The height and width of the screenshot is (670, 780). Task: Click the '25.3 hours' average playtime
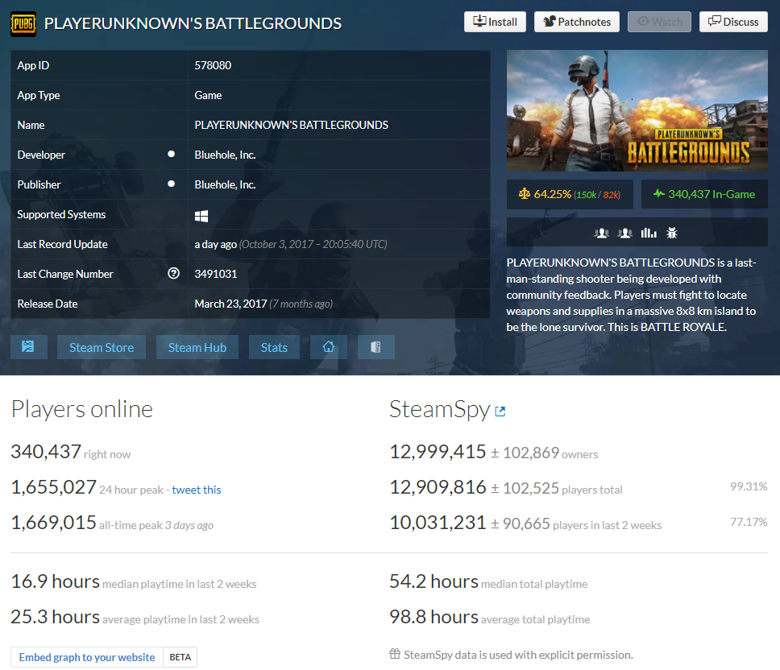point(56,617)
